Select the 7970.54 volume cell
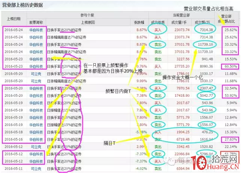 tap(183, 88)
